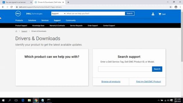Focus the 'What can we help you find?' field
This screenshot has width=183, height=103.
(95, 13)
